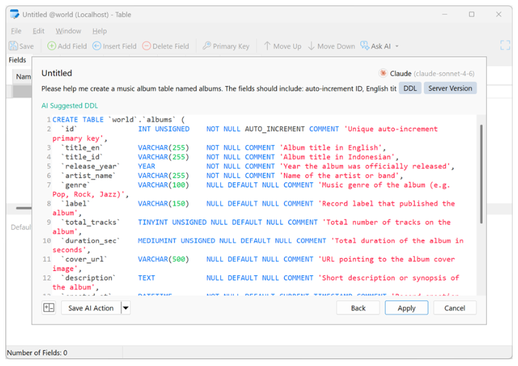Close the Table designer window
Image resolution: width=518 pixels, height=366 pixels.
pos(498,14)
